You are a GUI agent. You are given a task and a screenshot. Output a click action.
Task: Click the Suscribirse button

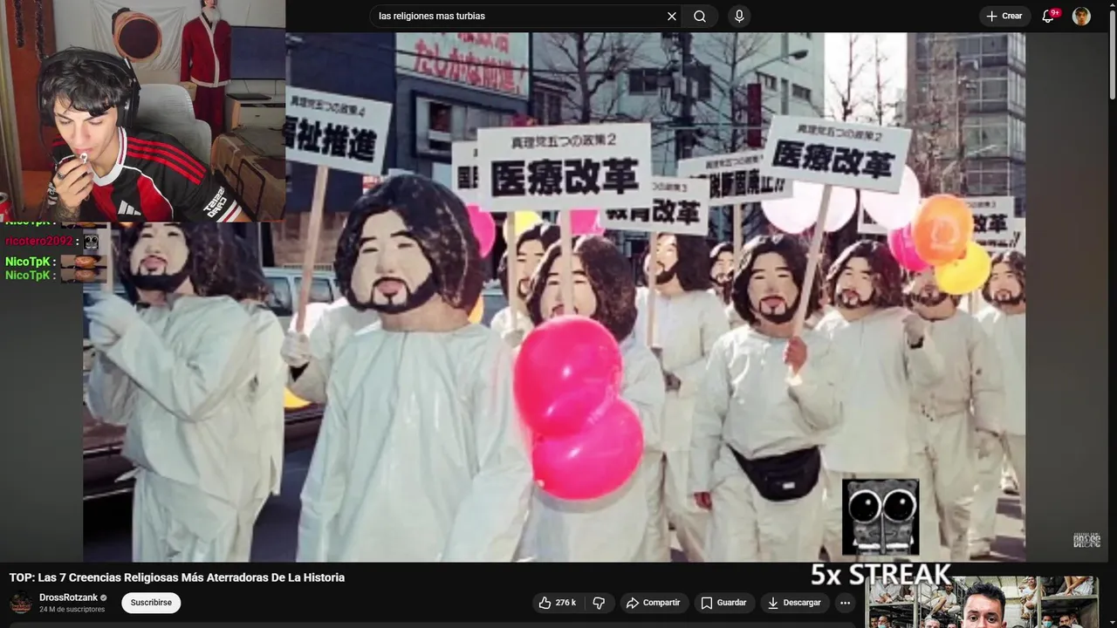coord(151,603)
